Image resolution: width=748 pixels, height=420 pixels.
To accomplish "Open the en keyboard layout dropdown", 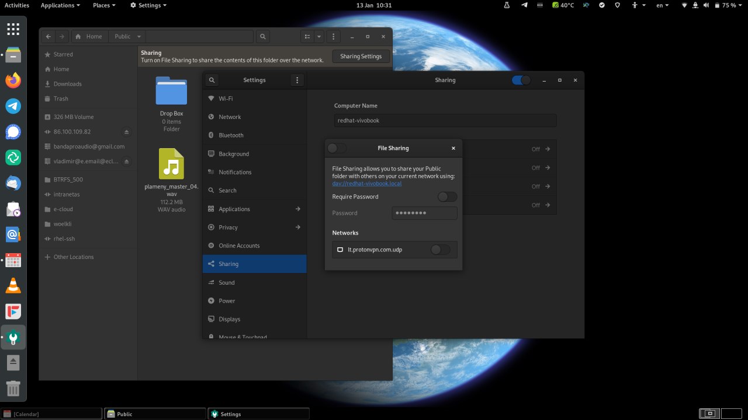I will point(662,5).
